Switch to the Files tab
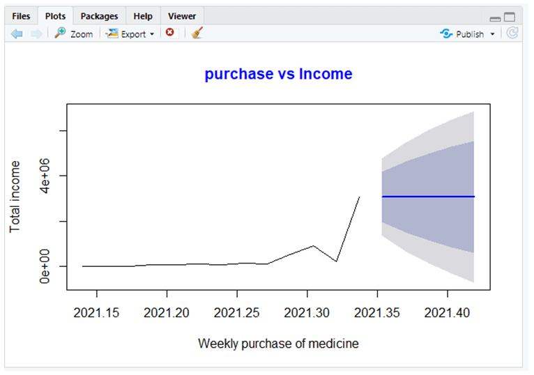 click(22, 16)
